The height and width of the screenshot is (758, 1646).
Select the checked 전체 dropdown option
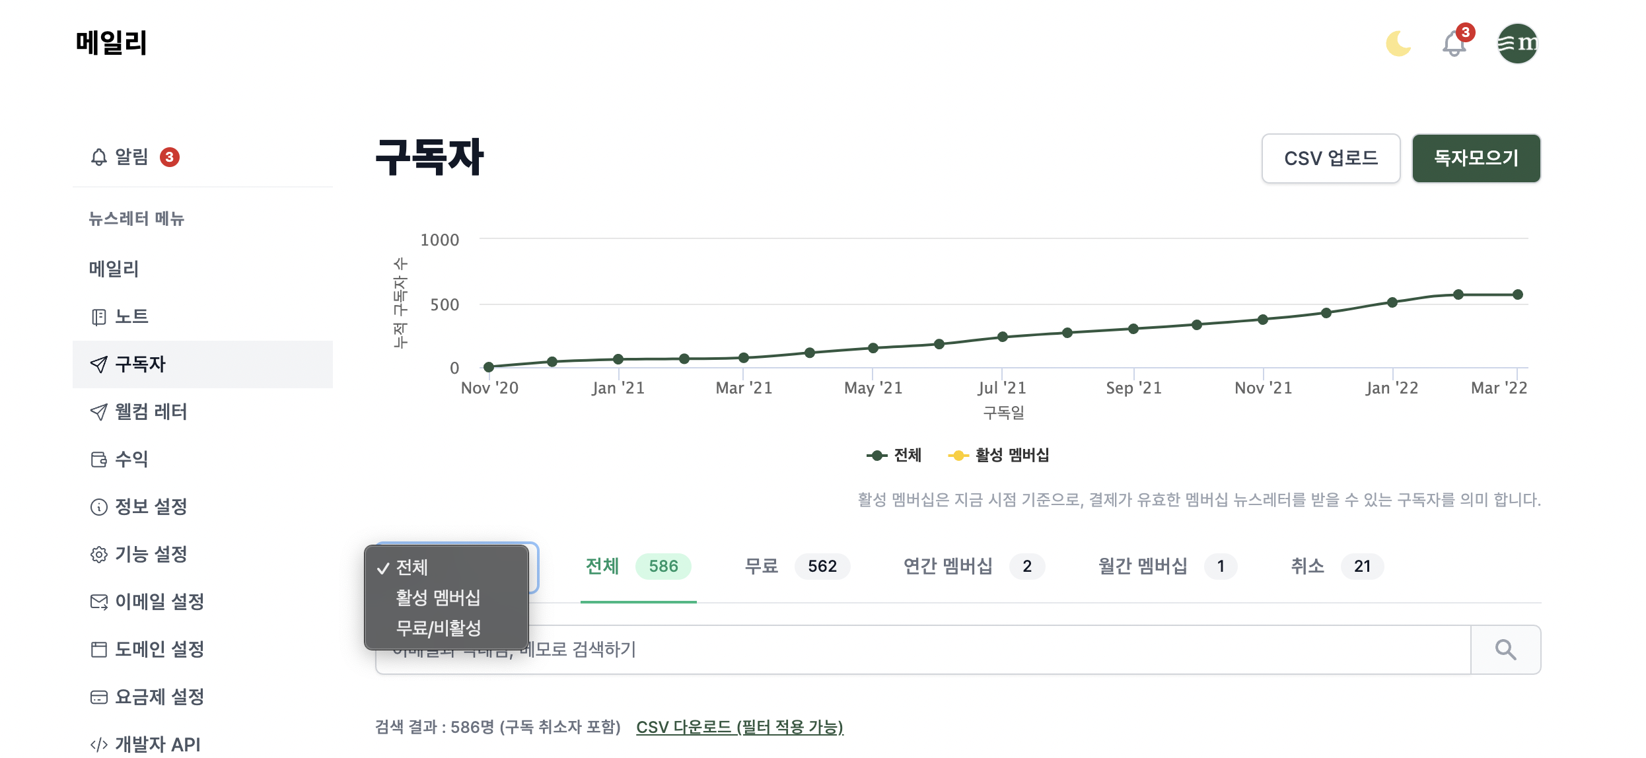pos(412,567)
